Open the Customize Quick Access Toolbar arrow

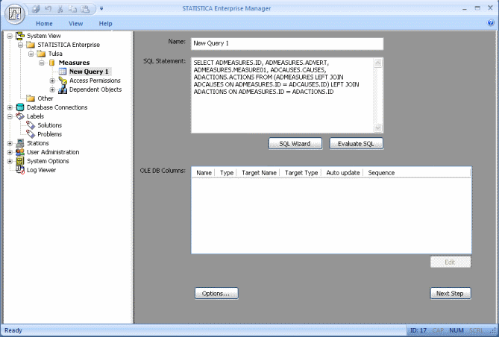point(101,9)
